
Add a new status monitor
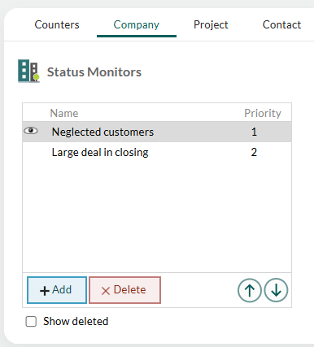(57, 290)
